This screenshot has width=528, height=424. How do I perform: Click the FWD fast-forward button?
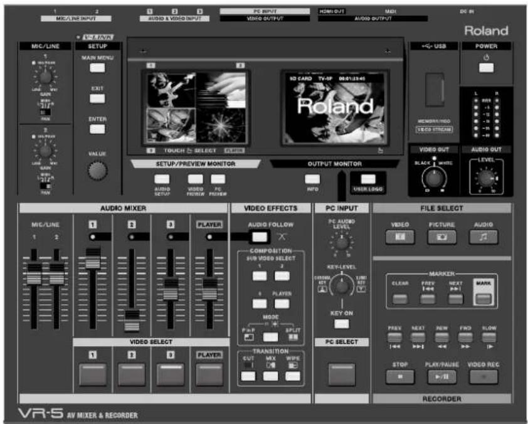tap(465, 337)
